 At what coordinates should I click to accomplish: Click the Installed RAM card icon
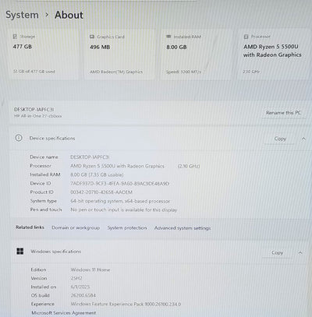click(x=168, y=37)
